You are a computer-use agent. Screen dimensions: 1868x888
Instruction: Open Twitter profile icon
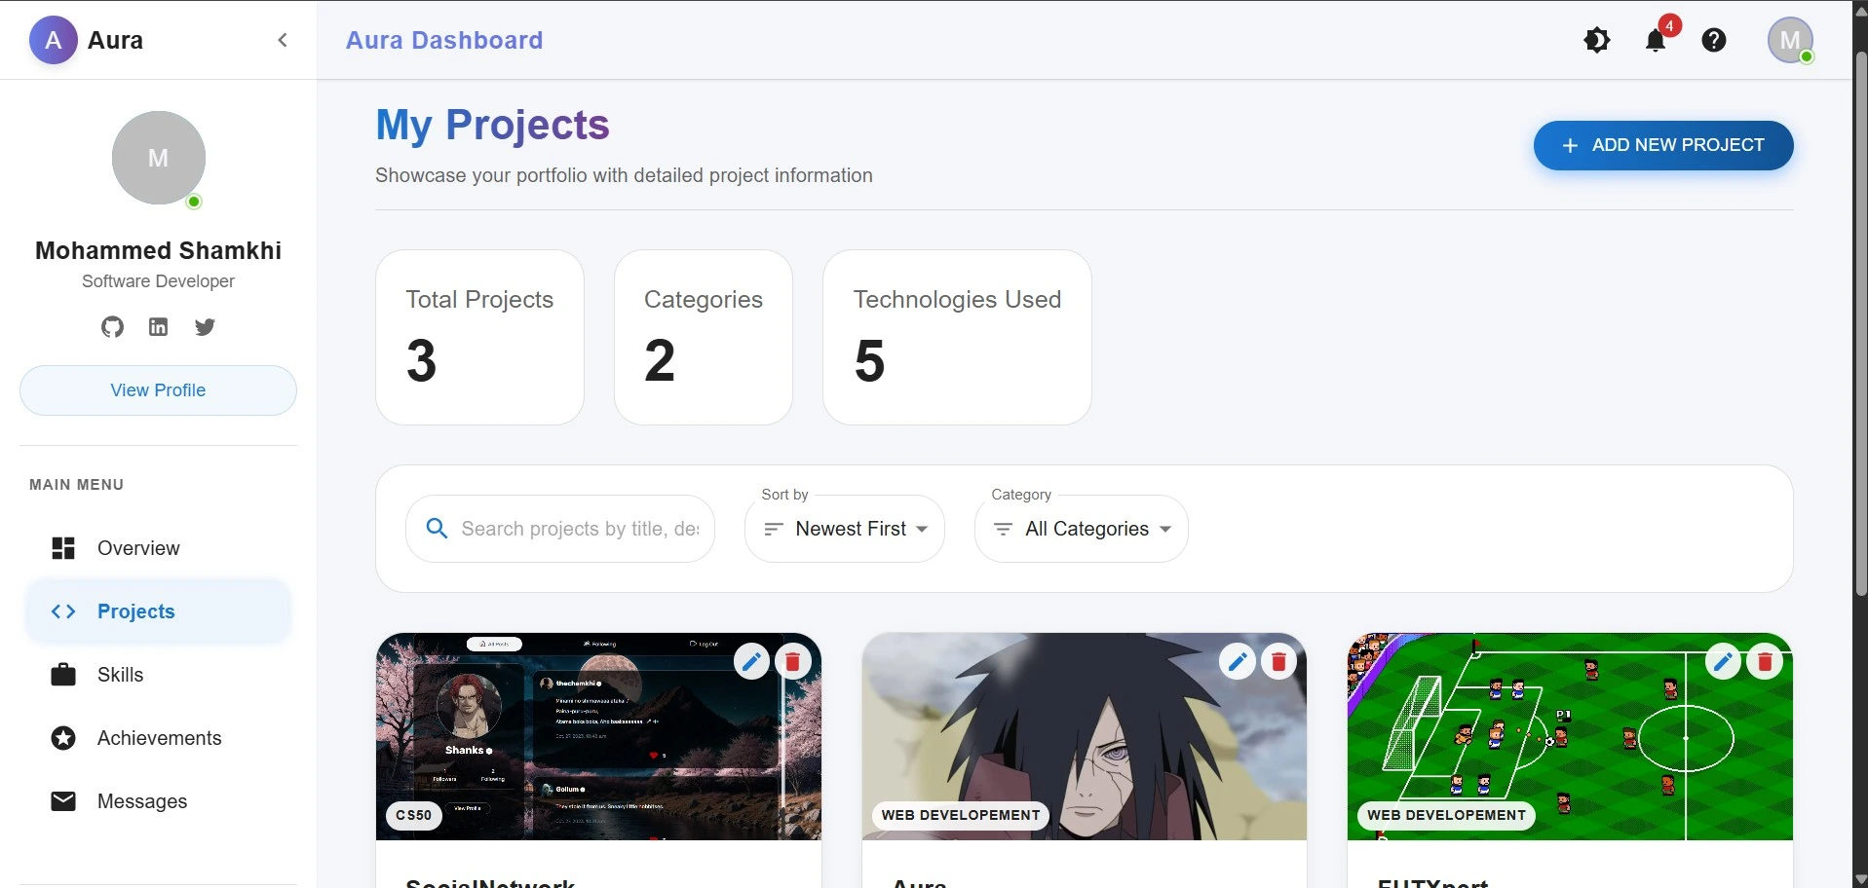click(205, 327)
